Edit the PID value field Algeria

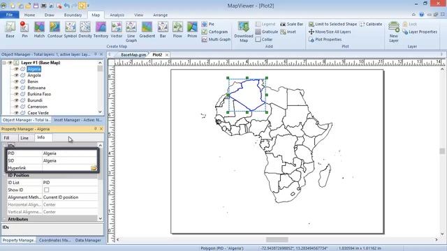click(70, 153)
